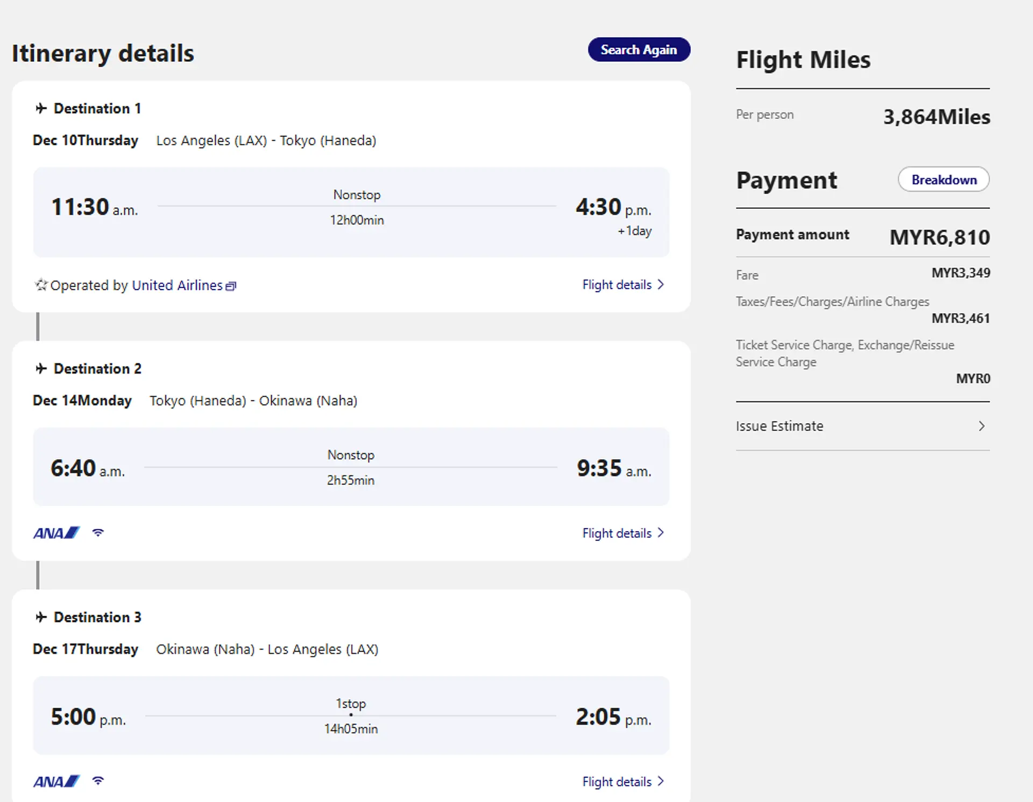The width and height of the screenshot is (1033, 802).
Task: Click the 2h55min flight duration
Action: 351,480
